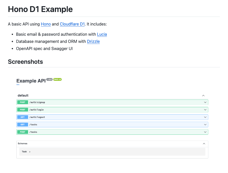The width and height of the screenshot is (228, 173).
Task: Expand the Task schema arrow
Action: coord(30,152)
